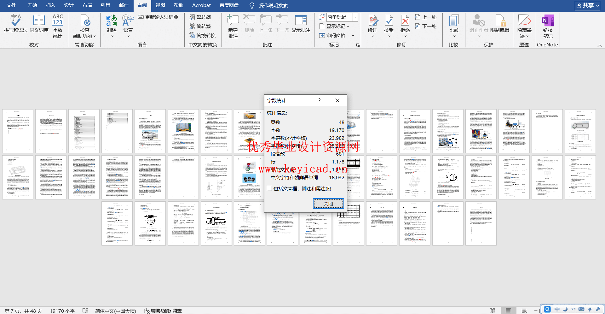Image resolution: width=605 pixels, height=314 pixels.
Task: Open the Share (共享) dropdown
Action: 587,5
